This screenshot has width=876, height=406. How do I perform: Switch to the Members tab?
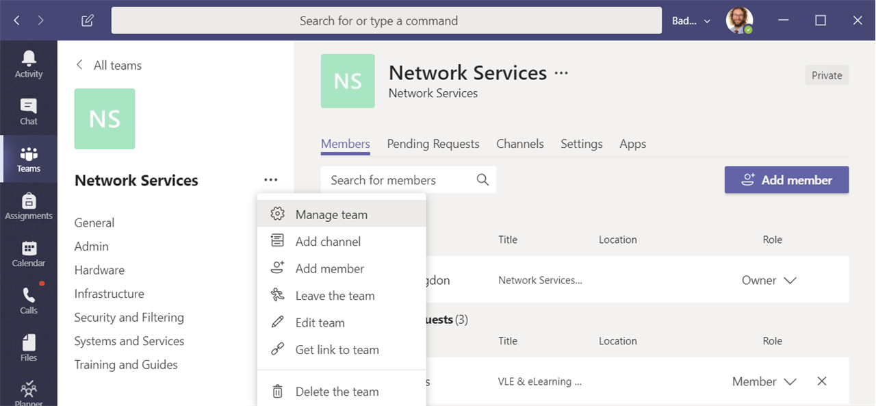346,144
